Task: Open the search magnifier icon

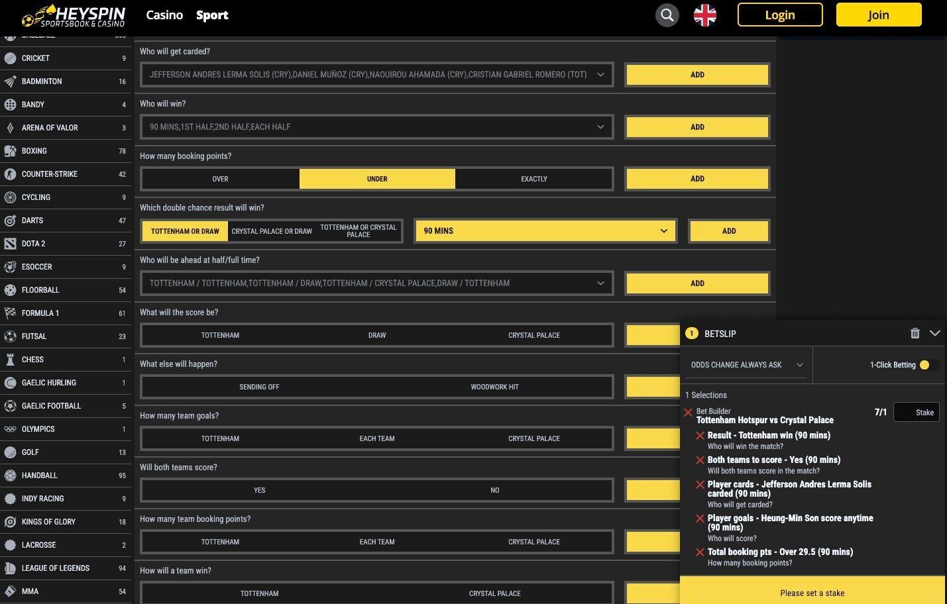Action: tap(667, 15)
